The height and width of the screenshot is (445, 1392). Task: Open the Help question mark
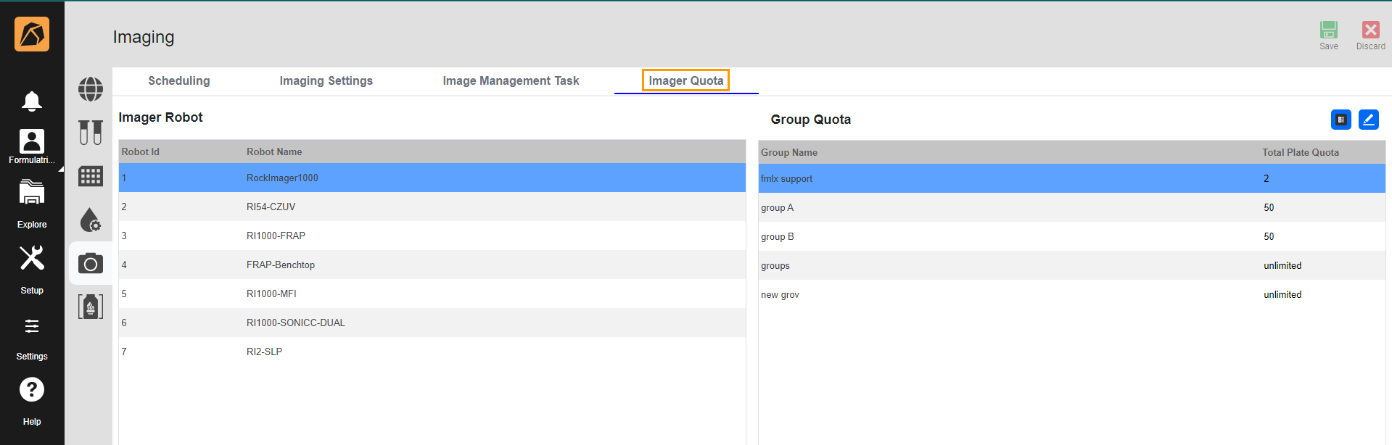(x=31, y=390)
